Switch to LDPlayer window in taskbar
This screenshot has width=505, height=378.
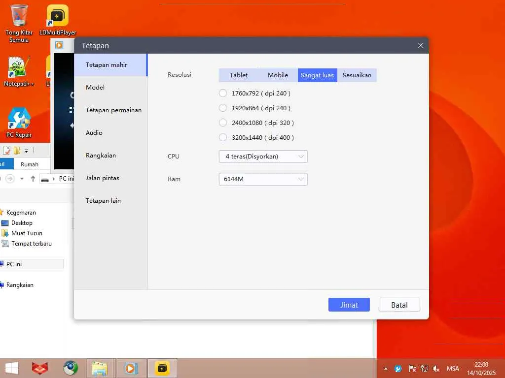pos(131,368)
